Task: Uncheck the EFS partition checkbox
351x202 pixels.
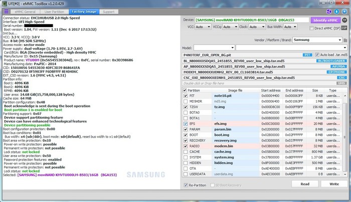Action: point(186,123)
